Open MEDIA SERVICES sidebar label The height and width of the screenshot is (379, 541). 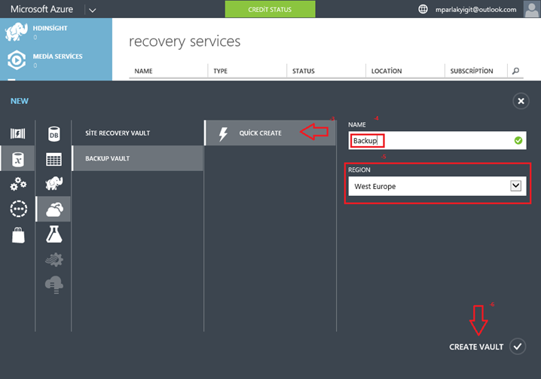pyautogui.click(x=57, y=57)
